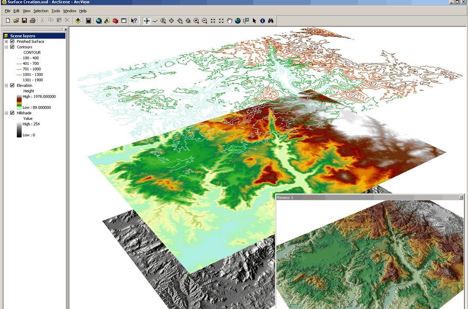Collapse the Elevation layer legend

pyautogui.click(x=6, y=86)
